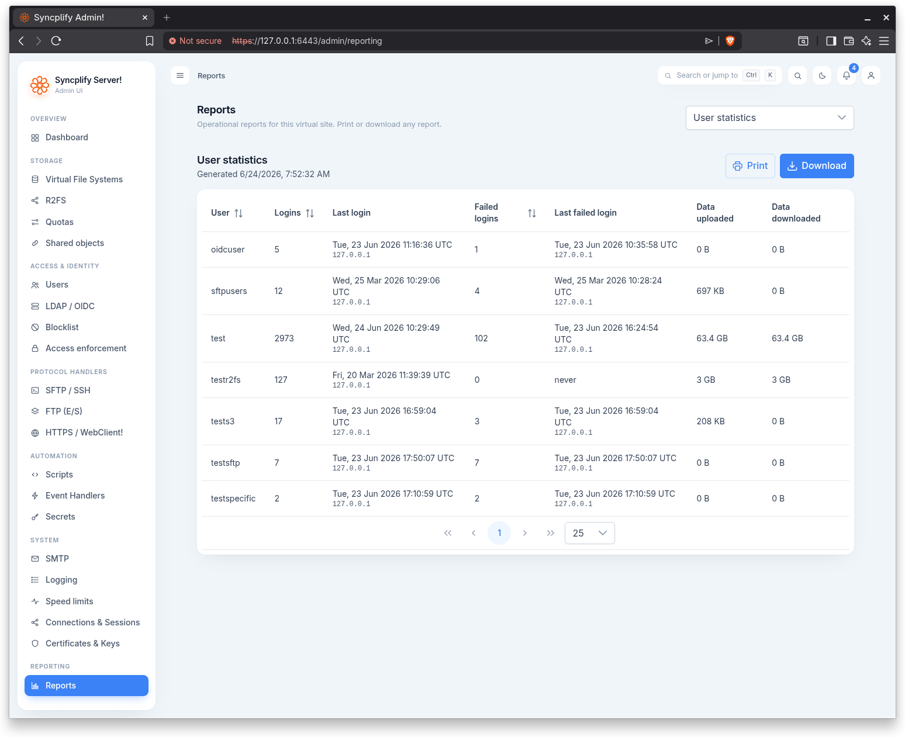Toggle dark mode moon icon

[822, 75]
